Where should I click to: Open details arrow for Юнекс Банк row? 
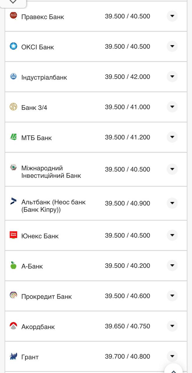[172, 235]
